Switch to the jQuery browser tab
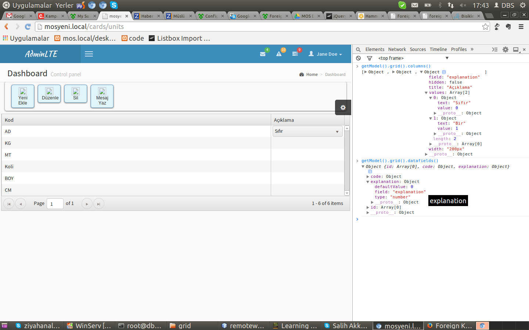The width and height of the screenshot is (529, 330). point(339,16)
